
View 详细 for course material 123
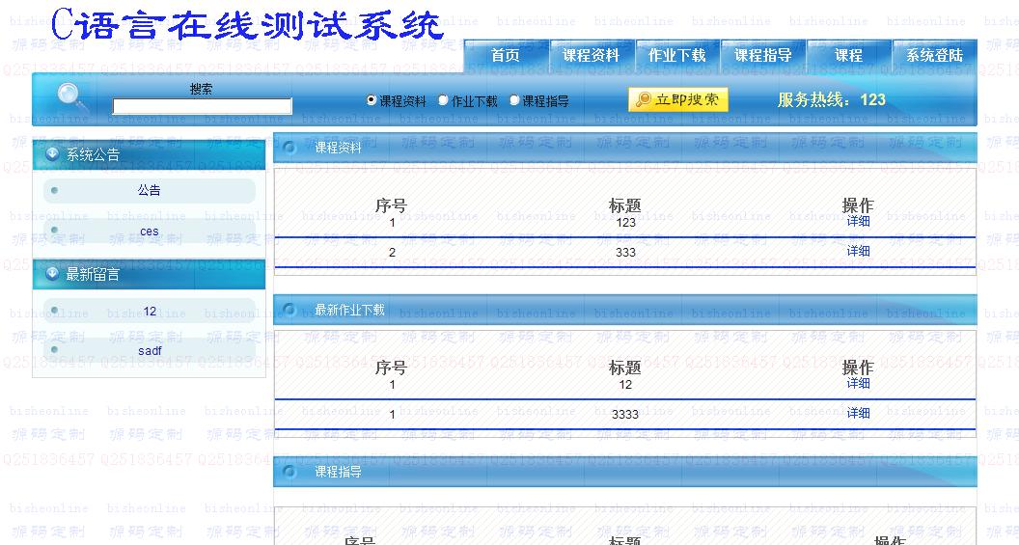[858, 221]
